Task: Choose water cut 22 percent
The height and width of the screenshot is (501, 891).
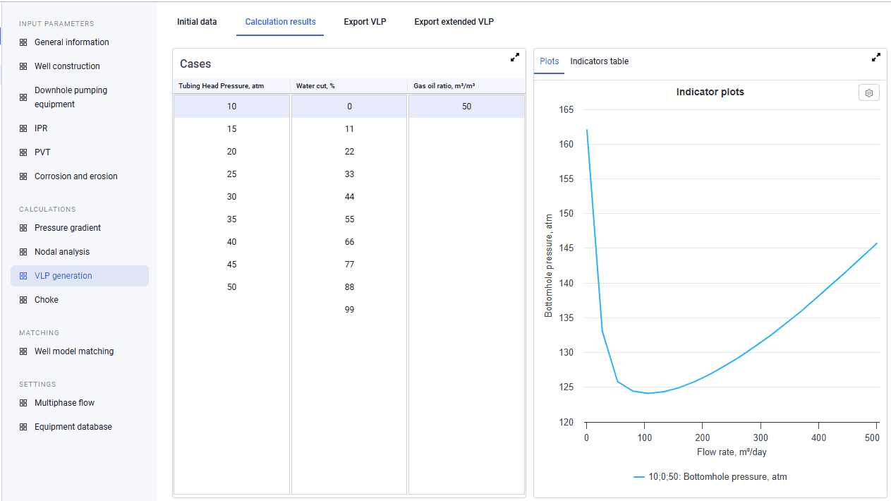Action: [349, 152]
